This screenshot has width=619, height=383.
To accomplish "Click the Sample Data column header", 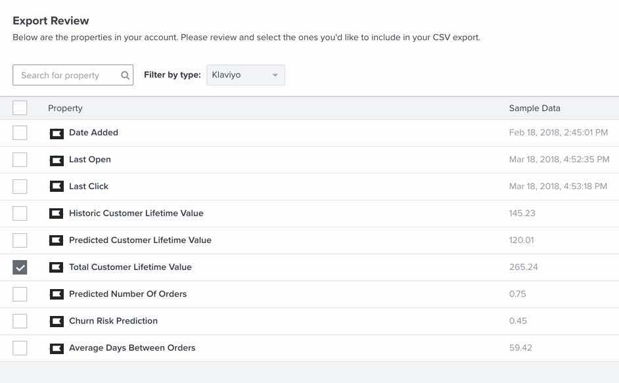I will 534,108.
